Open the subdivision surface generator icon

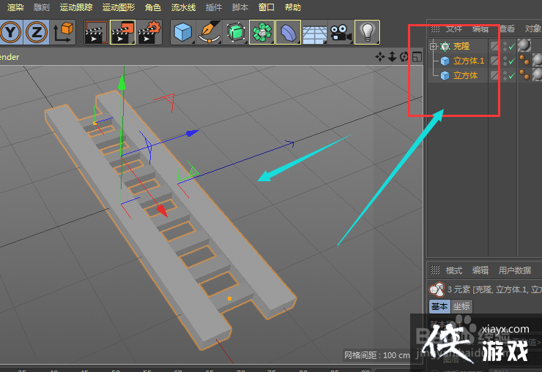[236, 32]
